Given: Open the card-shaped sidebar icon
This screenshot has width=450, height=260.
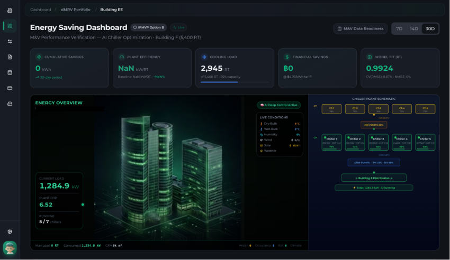Looking at the screenshot, I should pyautogui.click(x=10, y=88).
